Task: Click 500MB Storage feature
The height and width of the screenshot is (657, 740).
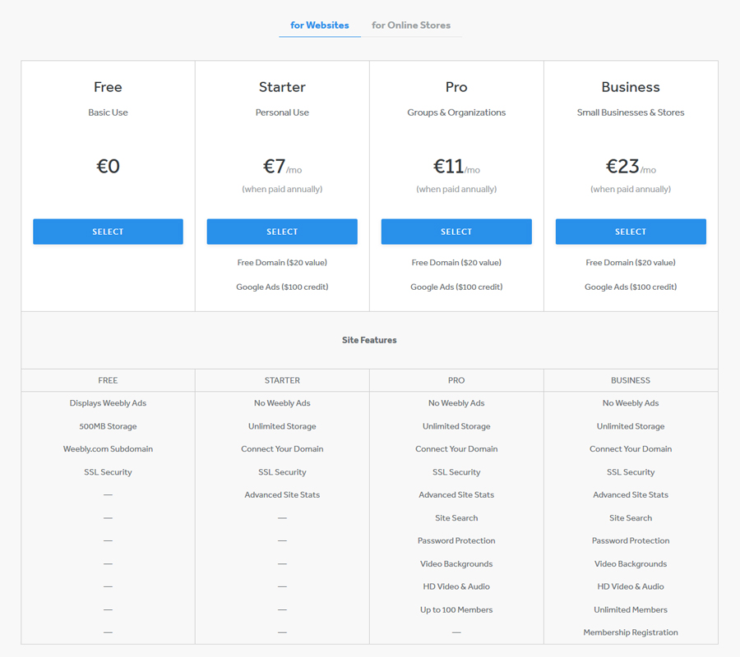Action: (108, 426)
